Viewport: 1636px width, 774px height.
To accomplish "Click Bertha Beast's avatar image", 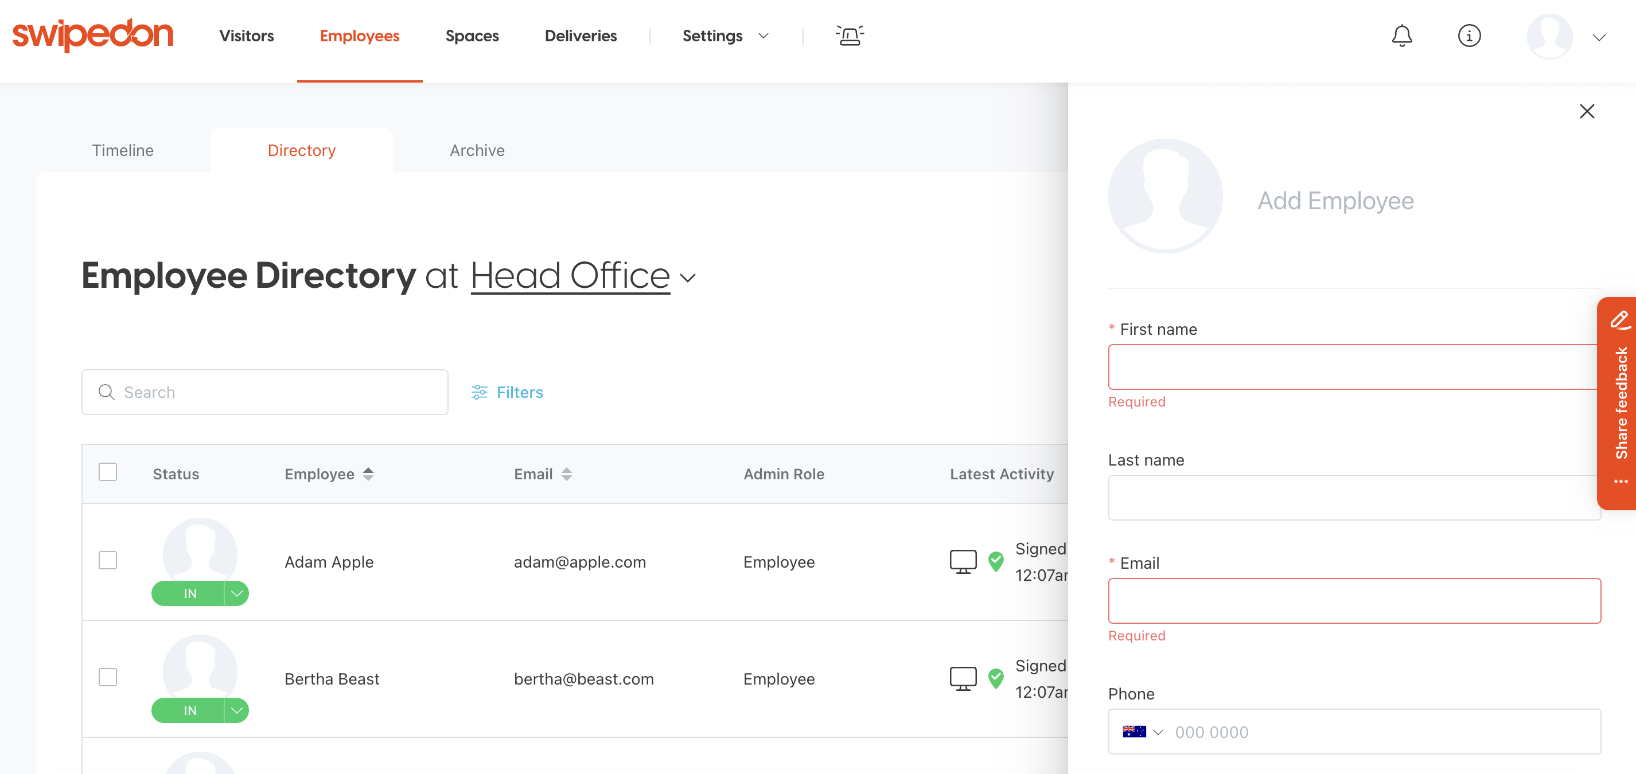I will tap(200, 669).
